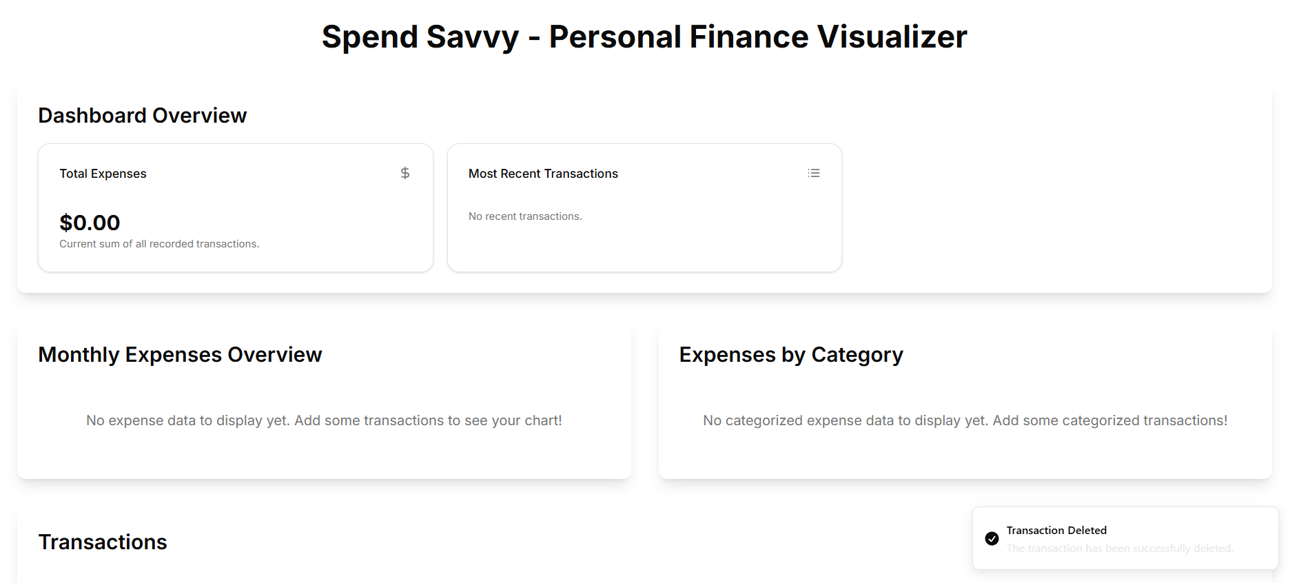
Task: Click the 'No expense data to display yet' message
Action: [324, 420]
